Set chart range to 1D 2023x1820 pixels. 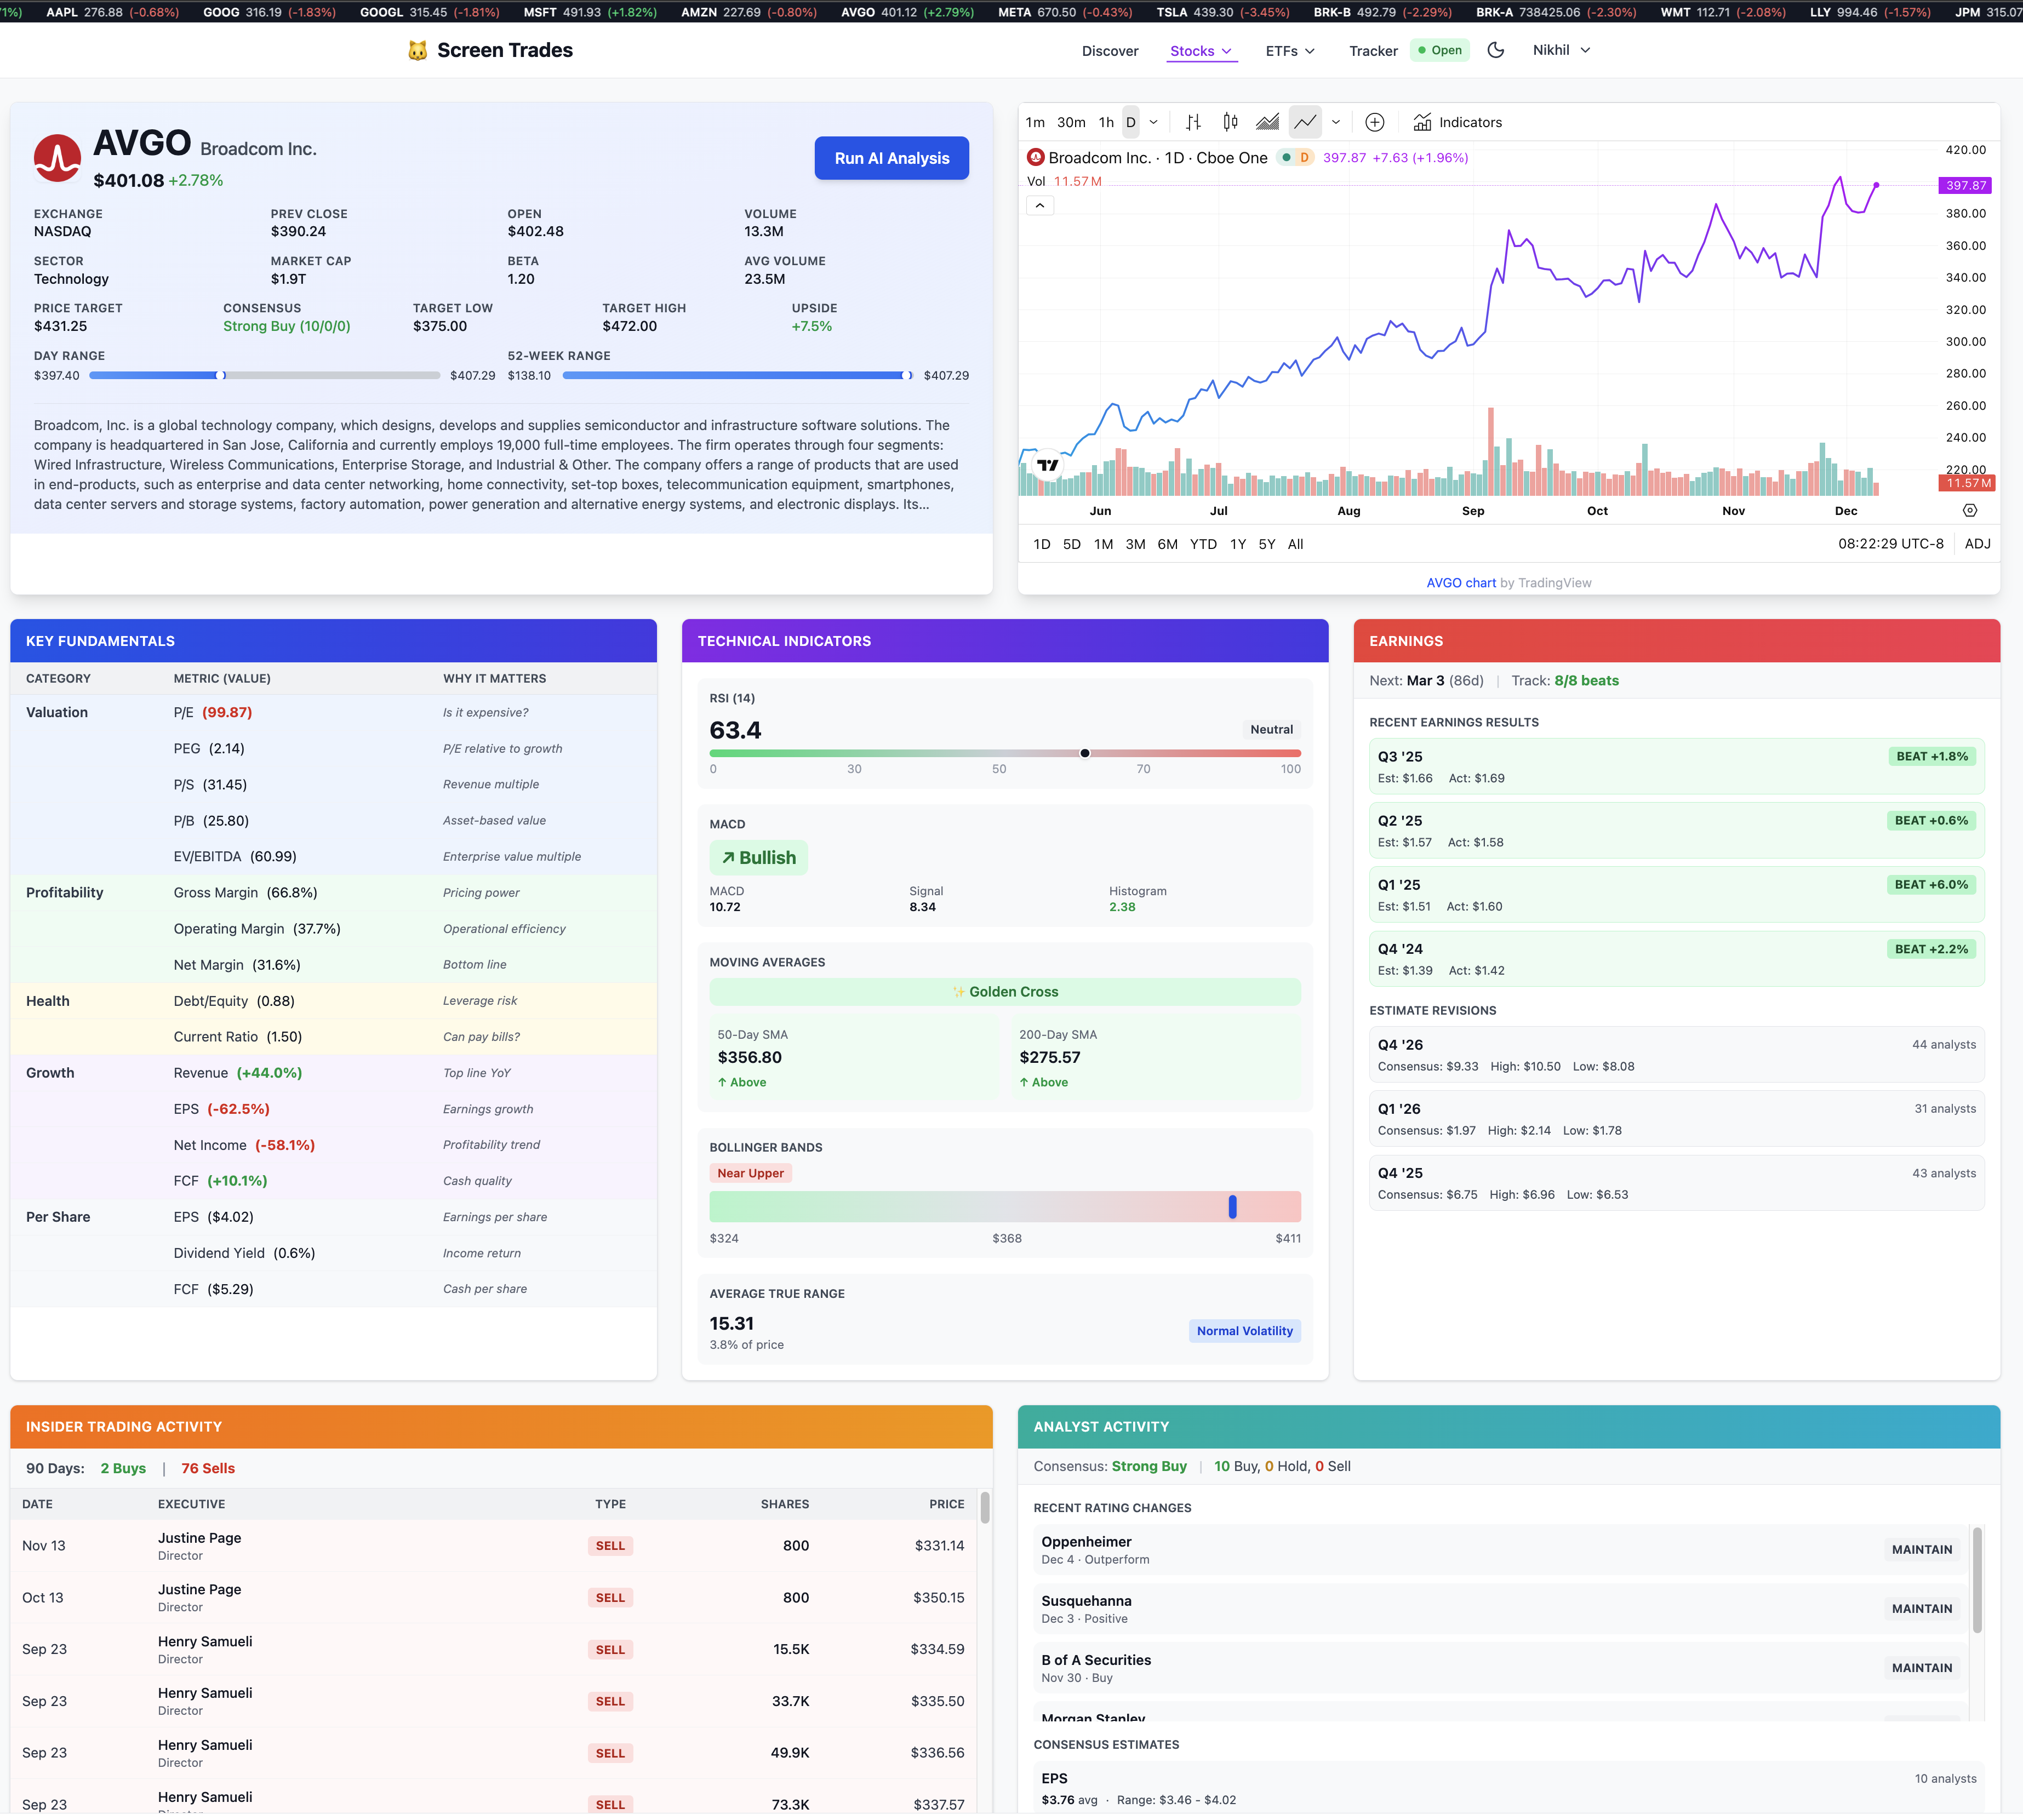click(1042, 544)
